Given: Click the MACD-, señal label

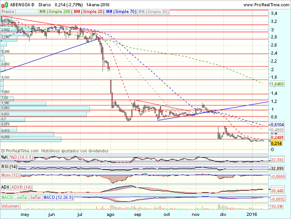Looking at the screenshot, I should 14,198.
